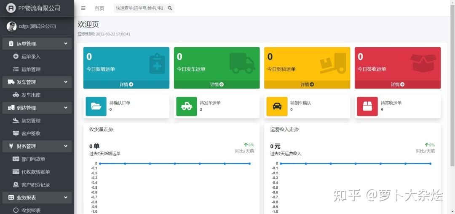Click the 待签收运单 label text
This screenshot has height=214, width=455.
pyautogui.click(x=391, y=103)
